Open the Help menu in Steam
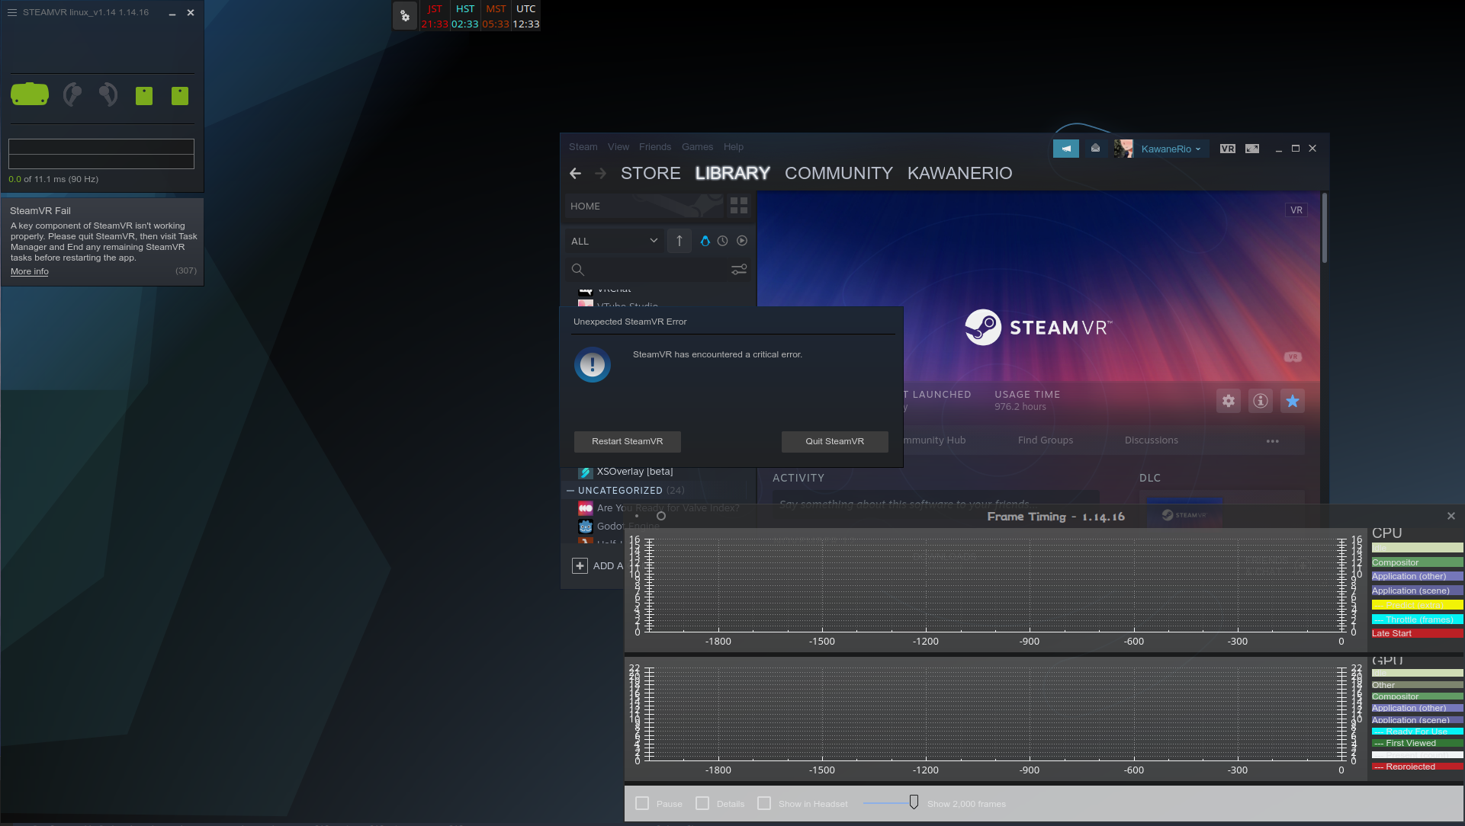 pyautogui.click(x=734, y=147)
